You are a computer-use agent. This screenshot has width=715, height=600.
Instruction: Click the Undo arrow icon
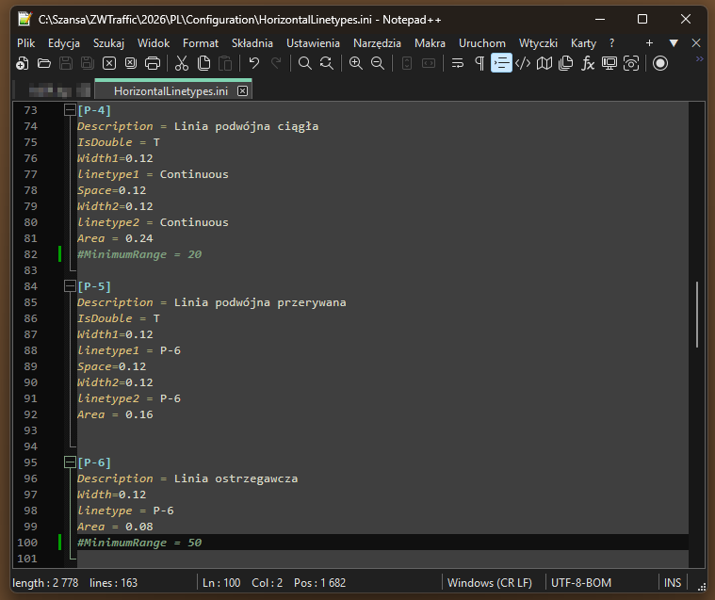click(x=254, y=63)
